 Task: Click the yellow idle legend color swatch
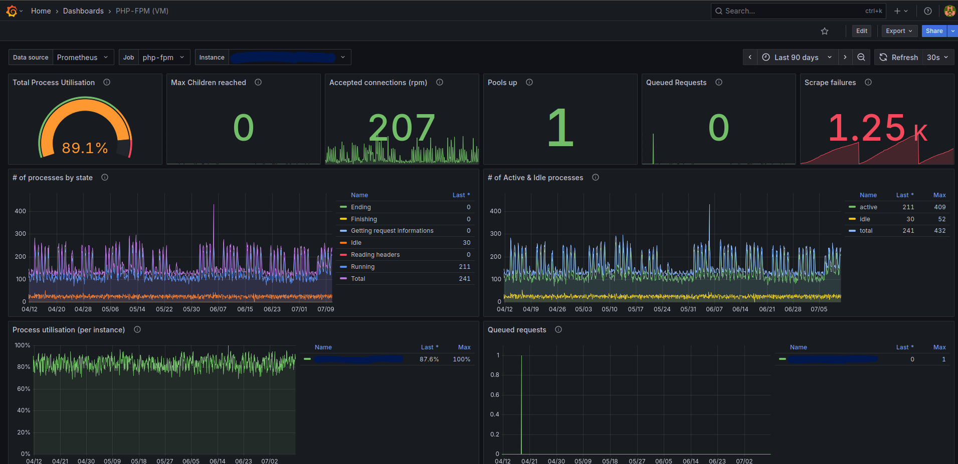[x=852, y=219]
